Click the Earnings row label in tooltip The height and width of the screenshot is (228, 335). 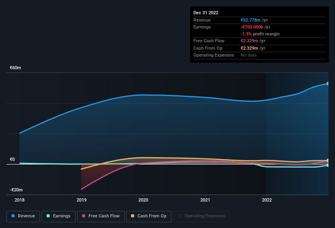202,27
